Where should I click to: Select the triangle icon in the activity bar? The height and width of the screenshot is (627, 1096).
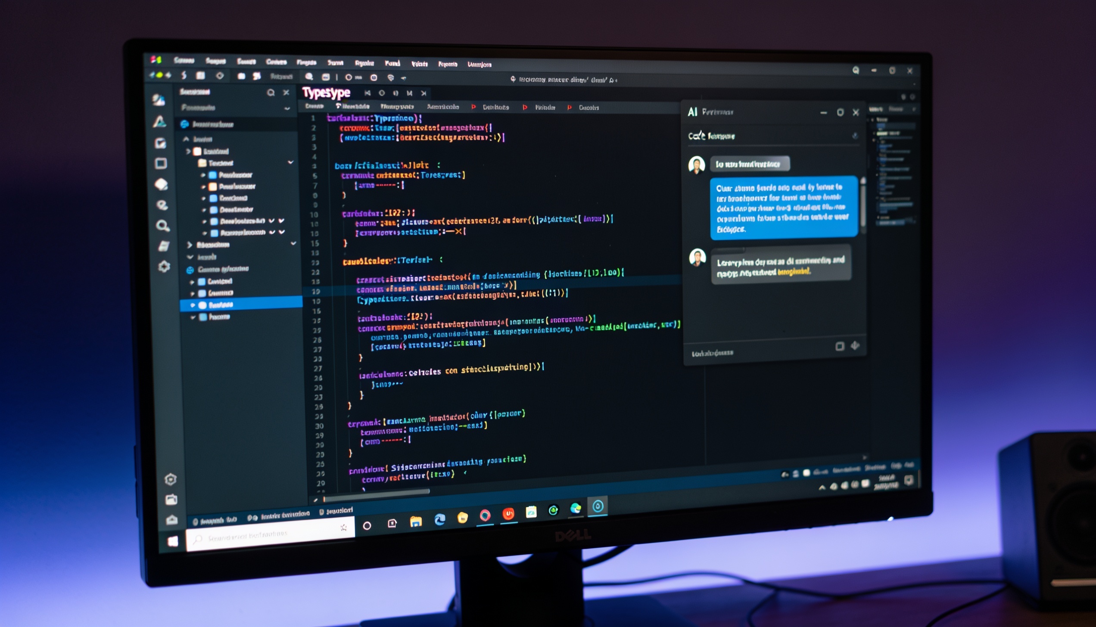pyautogui.click(x=159, y=121)
